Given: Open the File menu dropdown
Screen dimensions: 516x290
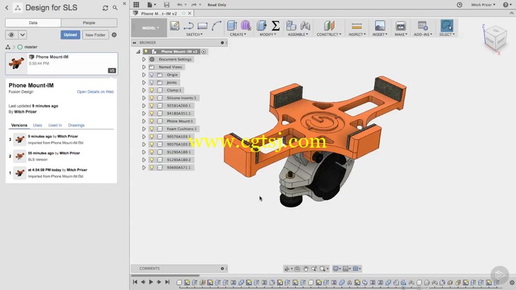Looking at the screenshot, I should [x=152, y=5].
